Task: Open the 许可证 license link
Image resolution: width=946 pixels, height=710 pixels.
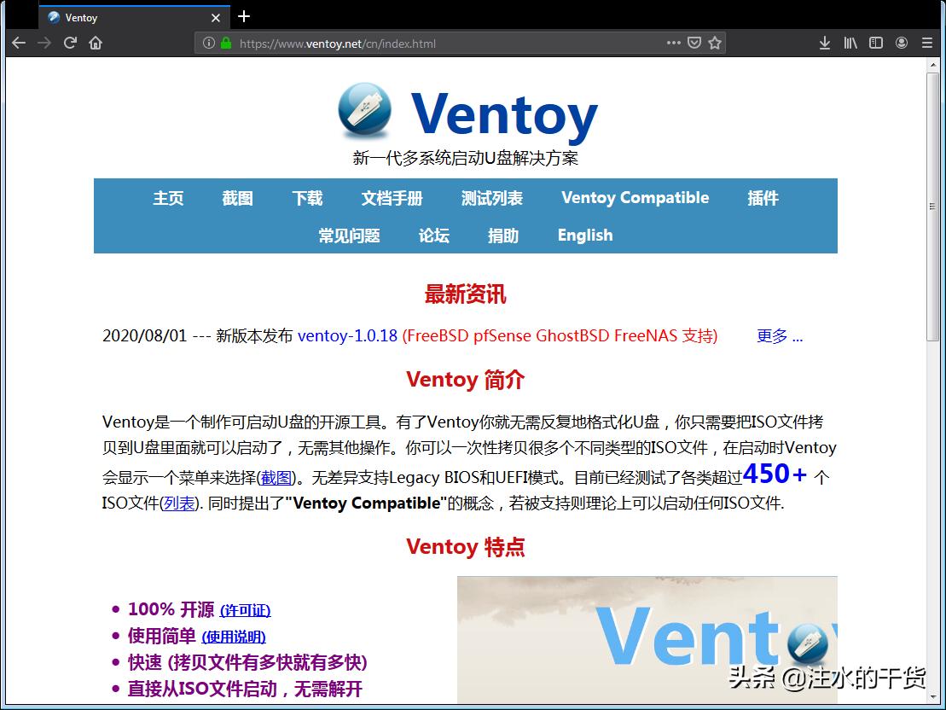Action: tap(245, 610)
